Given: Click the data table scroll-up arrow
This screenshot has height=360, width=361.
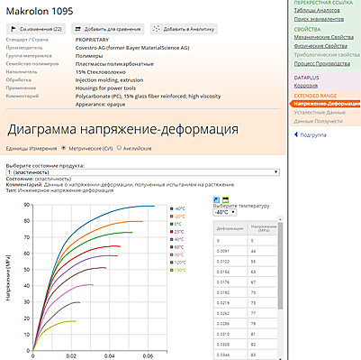Looking at the screenshot, I should (280, 219).
